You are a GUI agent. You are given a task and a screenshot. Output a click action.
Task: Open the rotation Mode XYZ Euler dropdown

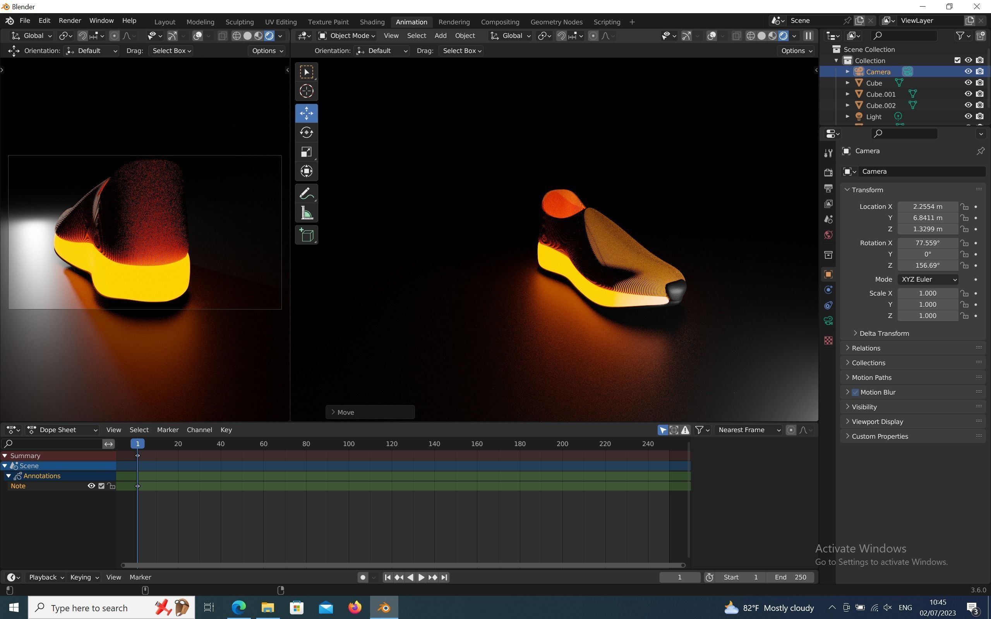[928, 280]
